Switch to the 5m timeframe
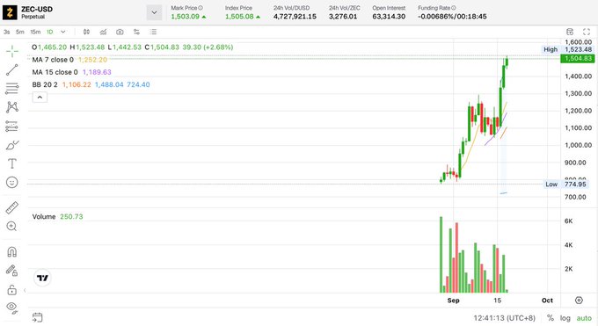This screenshot has height=326, width=598. (20, 32)
